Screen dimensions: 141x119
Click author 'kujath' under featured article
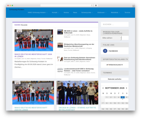(19, 59)
